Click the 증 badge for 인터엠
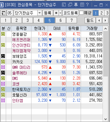 pos(3,100)
